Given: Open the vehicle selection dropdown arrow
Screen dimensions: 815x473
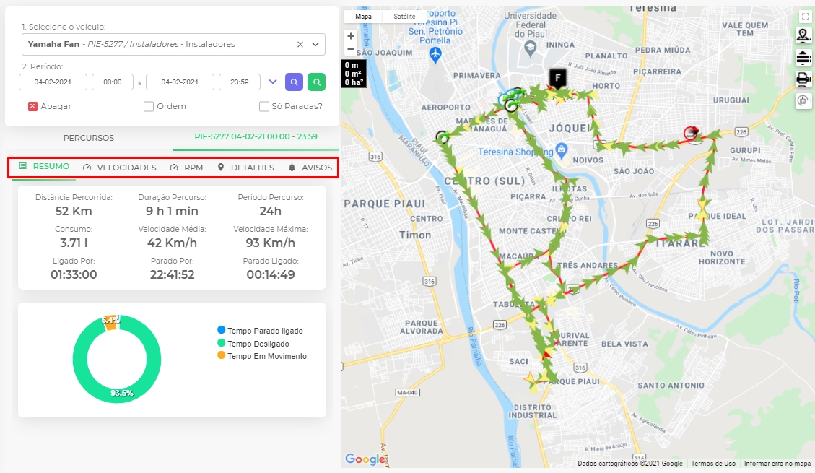Looking at the screenshot, I should (x=315, y=44).
